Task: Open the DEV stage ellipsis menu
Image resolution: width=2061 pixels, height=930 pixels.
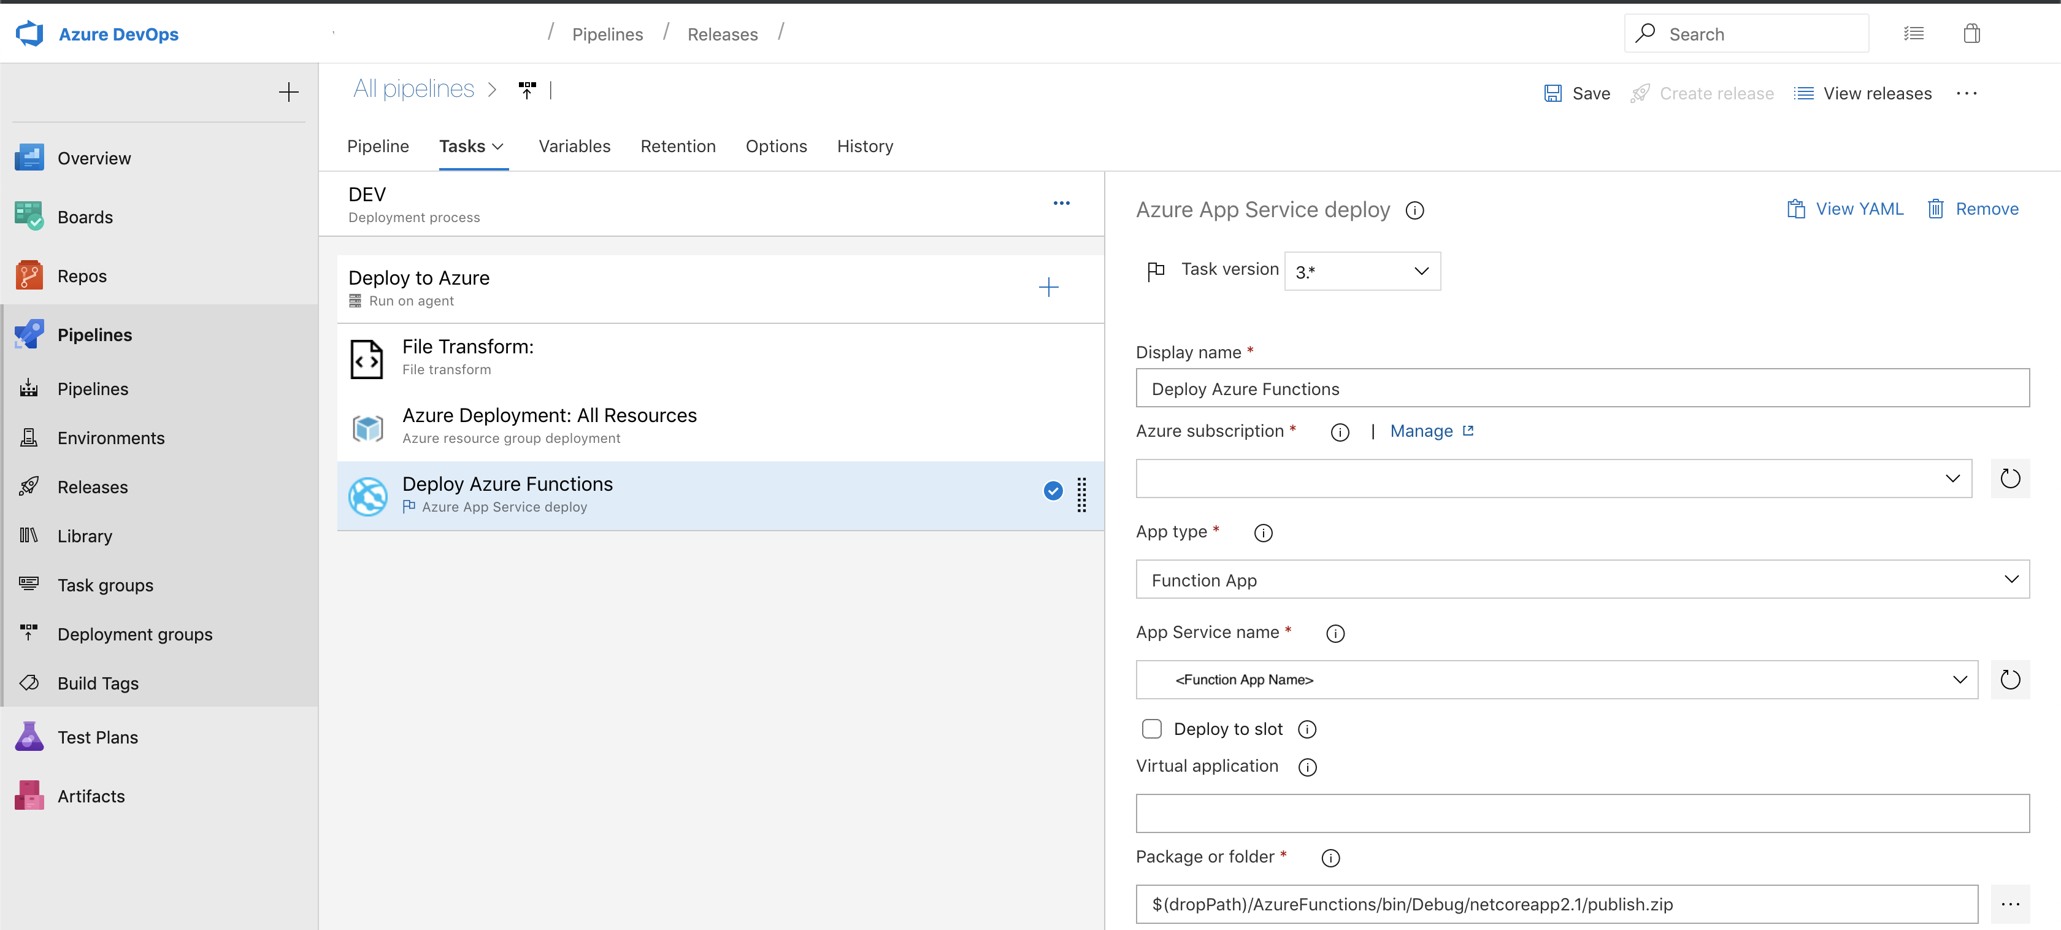Action: pyautogui.click(x=1062, y=203)
